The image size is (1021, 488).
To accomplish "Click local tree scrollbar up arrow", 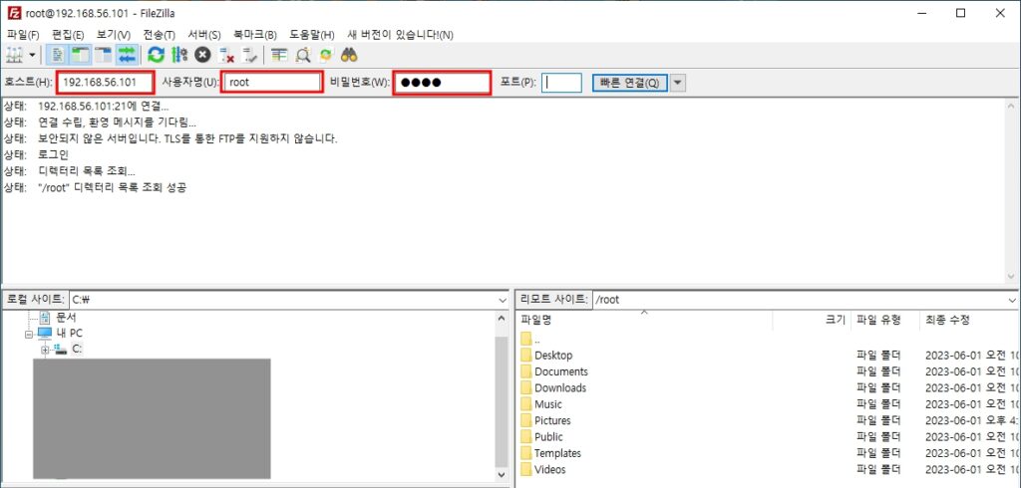I will pyautogui.click(x=502, y=319).
